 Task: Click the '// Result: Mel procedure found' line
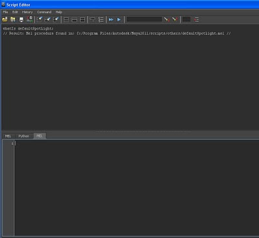tap(117, 34)
